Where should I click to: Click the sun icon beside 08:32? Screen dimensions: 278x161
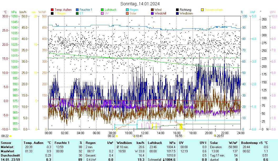pos(117,136)
